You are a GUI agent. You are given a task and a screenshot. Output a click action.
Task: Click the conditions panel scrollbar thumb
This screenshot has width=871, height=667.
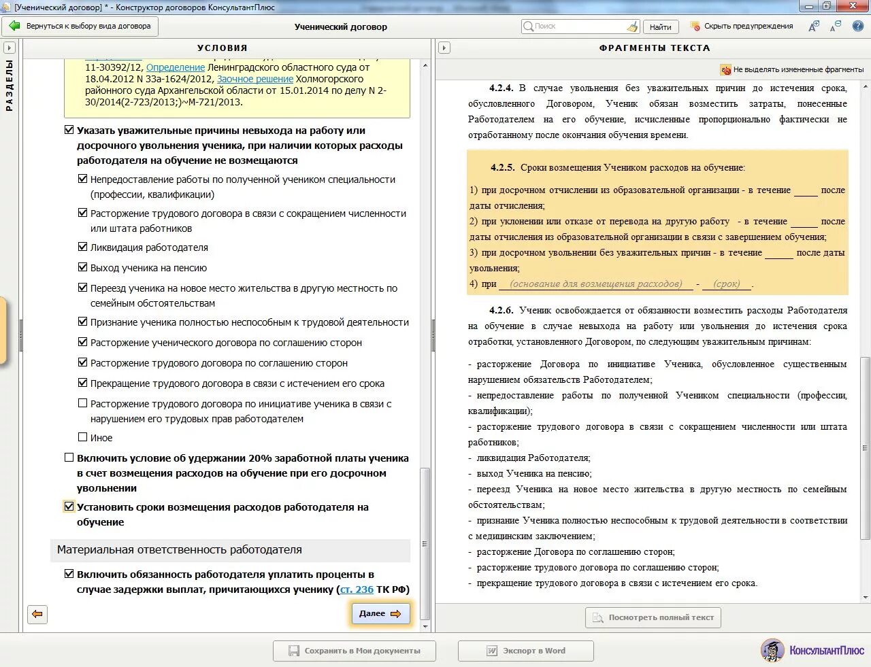click(425, 543)
